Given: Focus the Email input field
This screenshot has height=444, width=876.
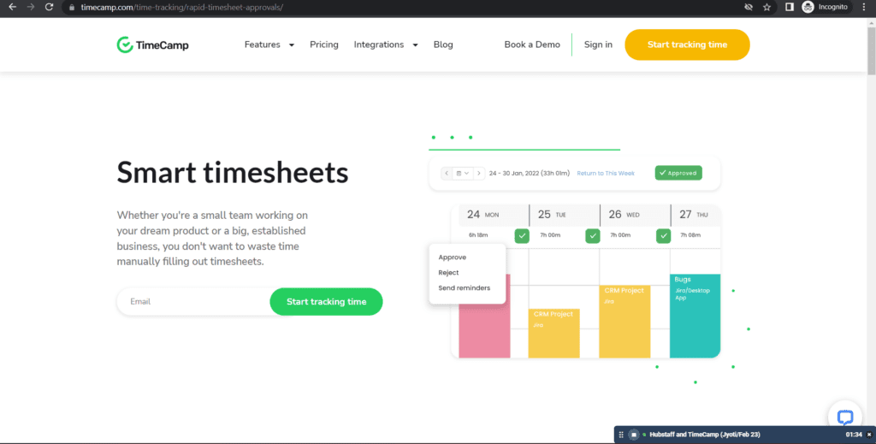Looking at the screenshot, I should point(193,302).
